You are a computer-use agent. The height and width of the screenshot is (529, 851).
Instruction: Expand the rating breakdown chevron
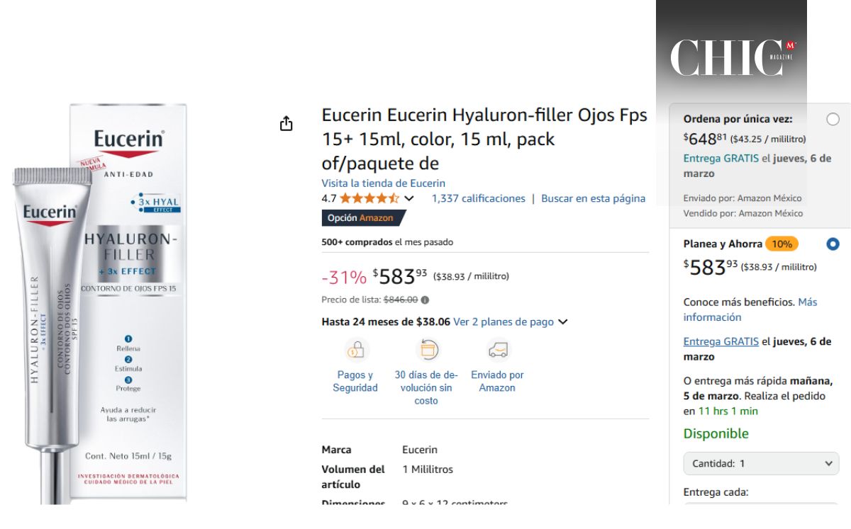[408, 198]
